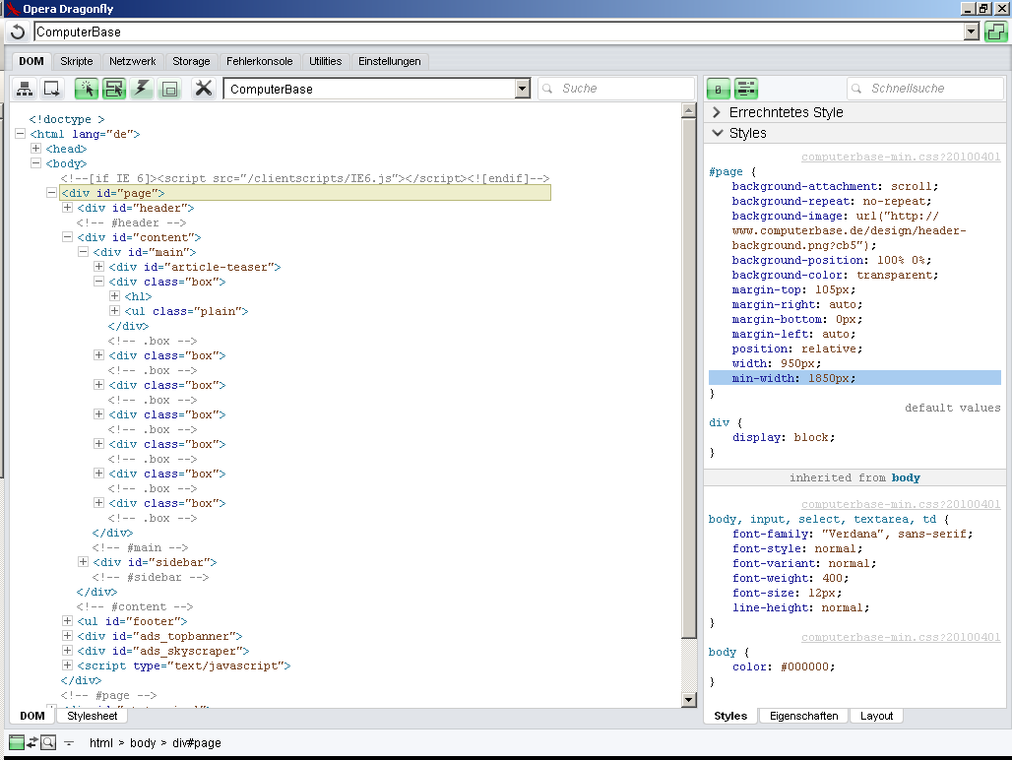Screen dimensions: 1012x760
Task: Collapse the body node
Action: coord(36,163)
